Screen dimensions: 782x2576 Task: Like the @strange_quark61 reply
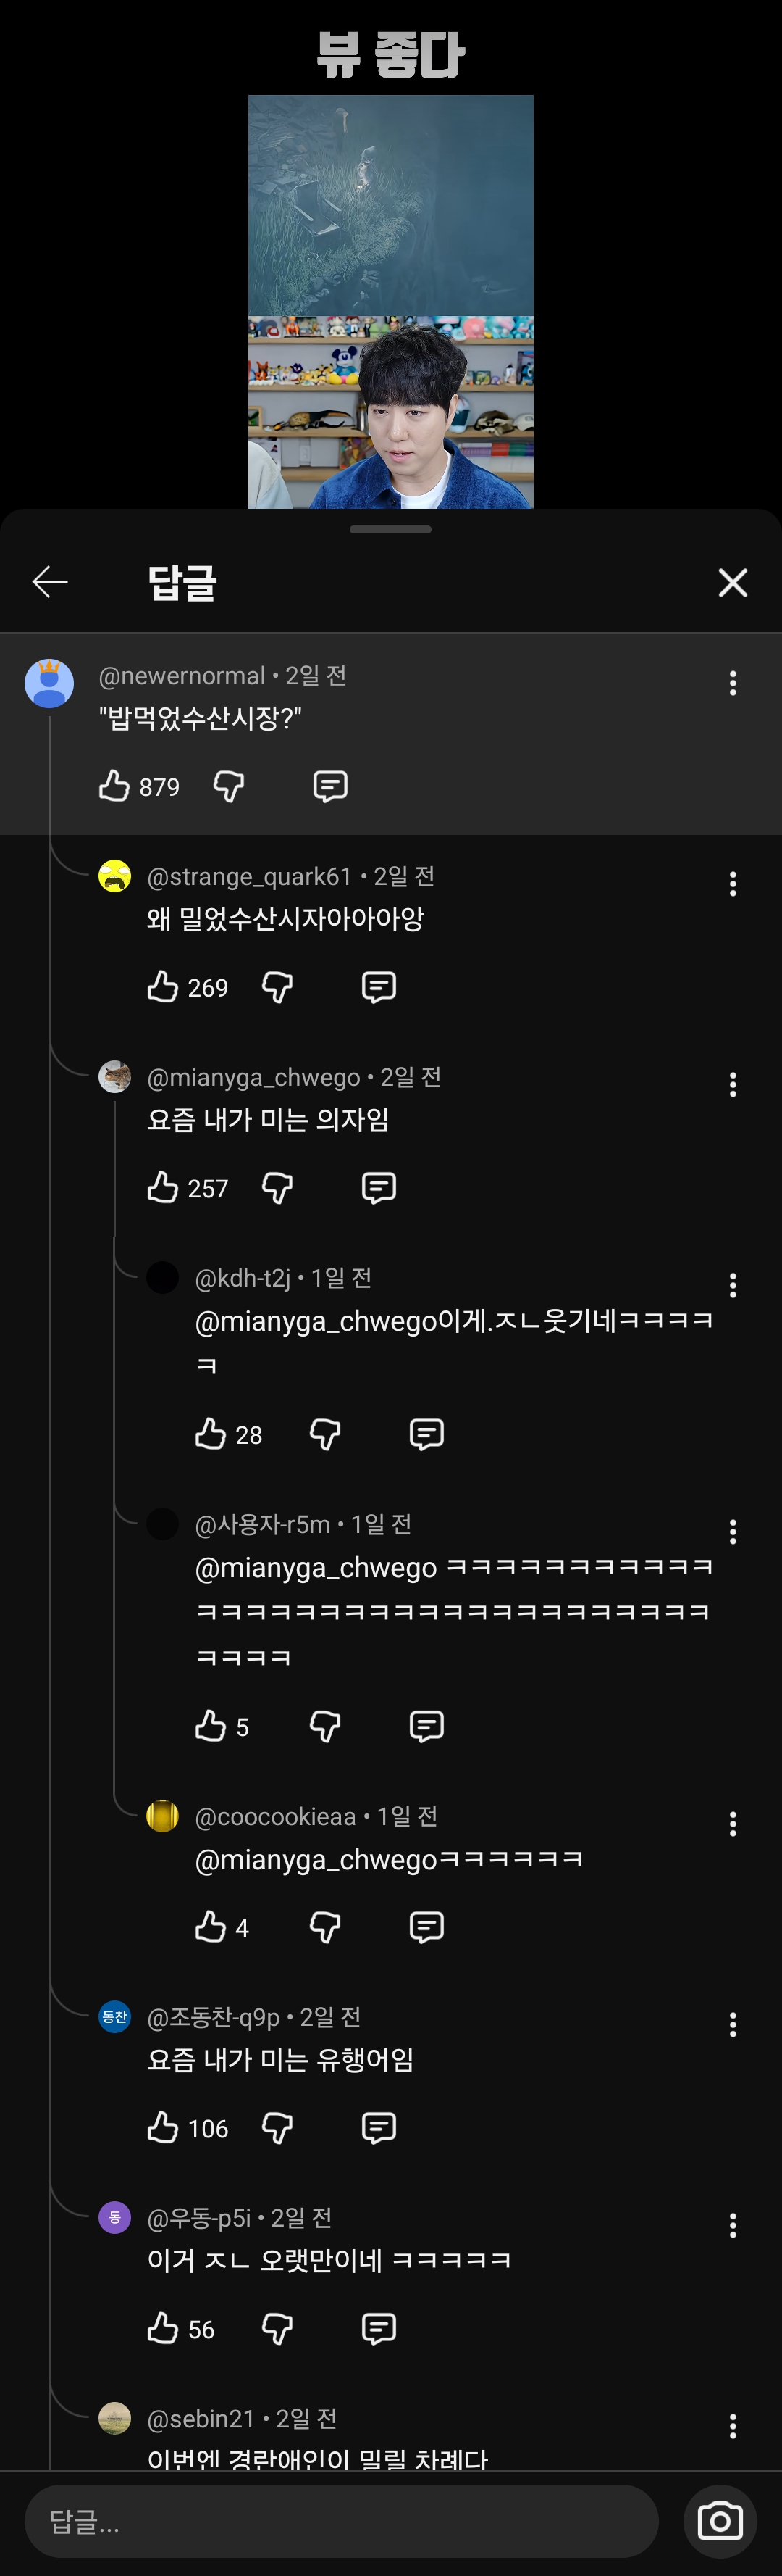click(163, 987)
